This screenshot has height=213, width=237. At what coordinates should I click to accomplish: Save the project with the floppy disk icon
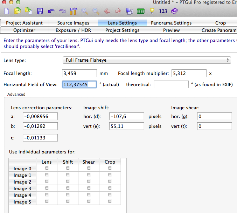click(40, 11)
